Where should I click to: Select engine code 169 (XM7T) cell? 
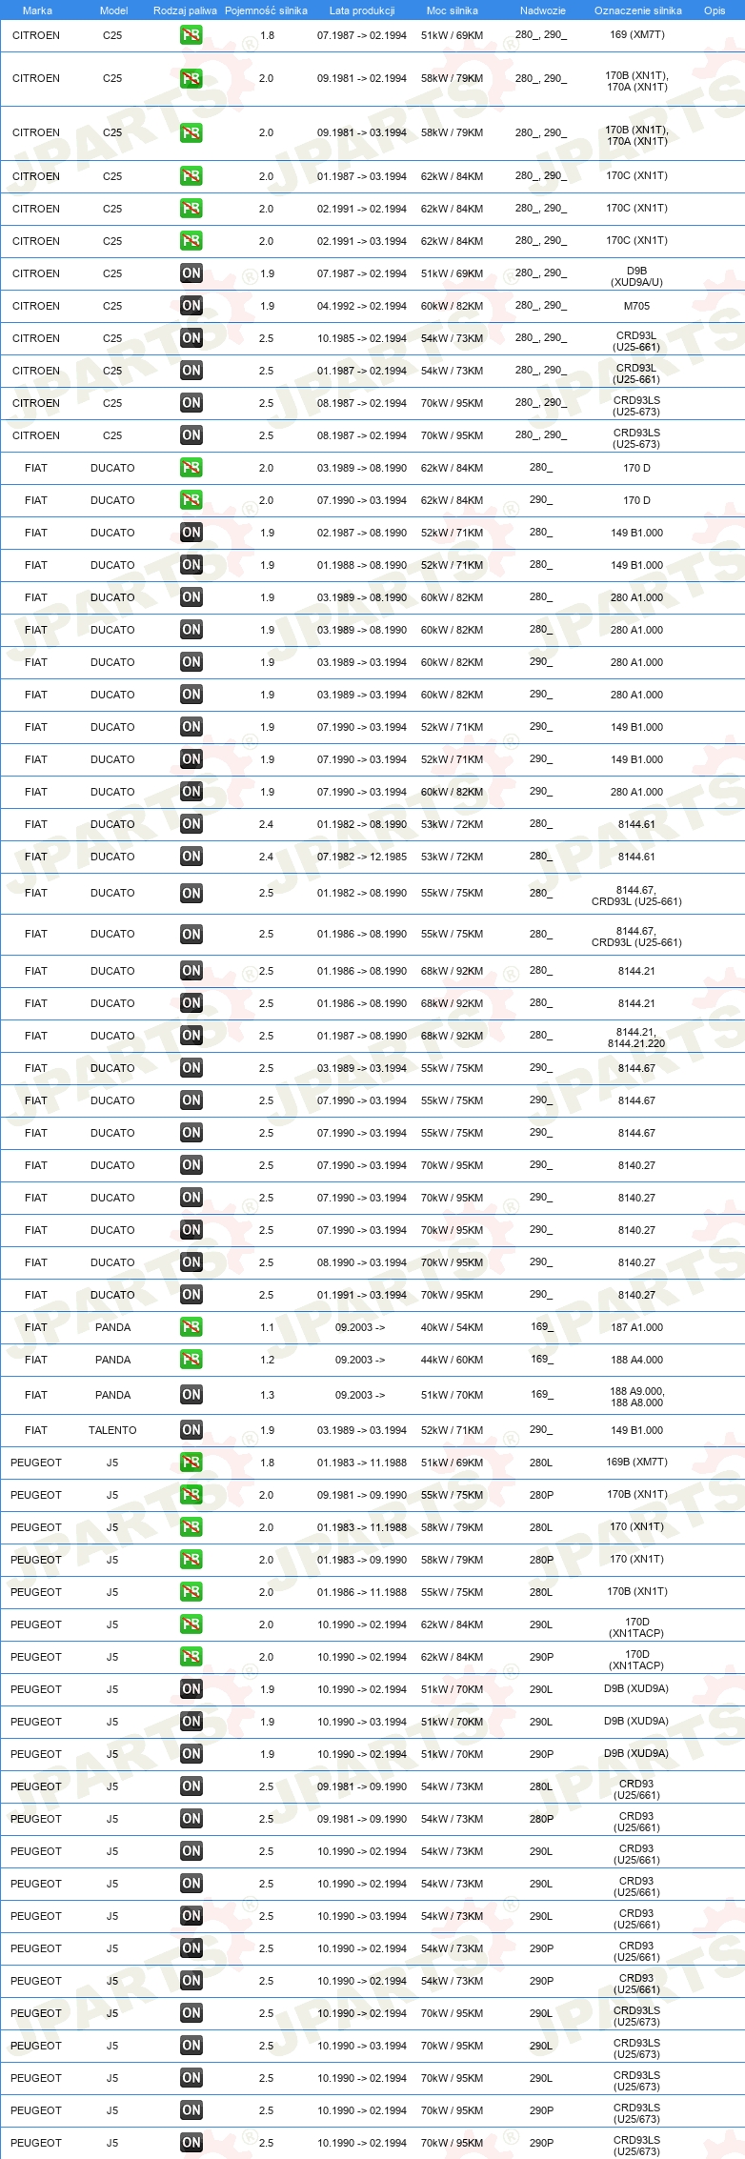click(x=637, y=35)
